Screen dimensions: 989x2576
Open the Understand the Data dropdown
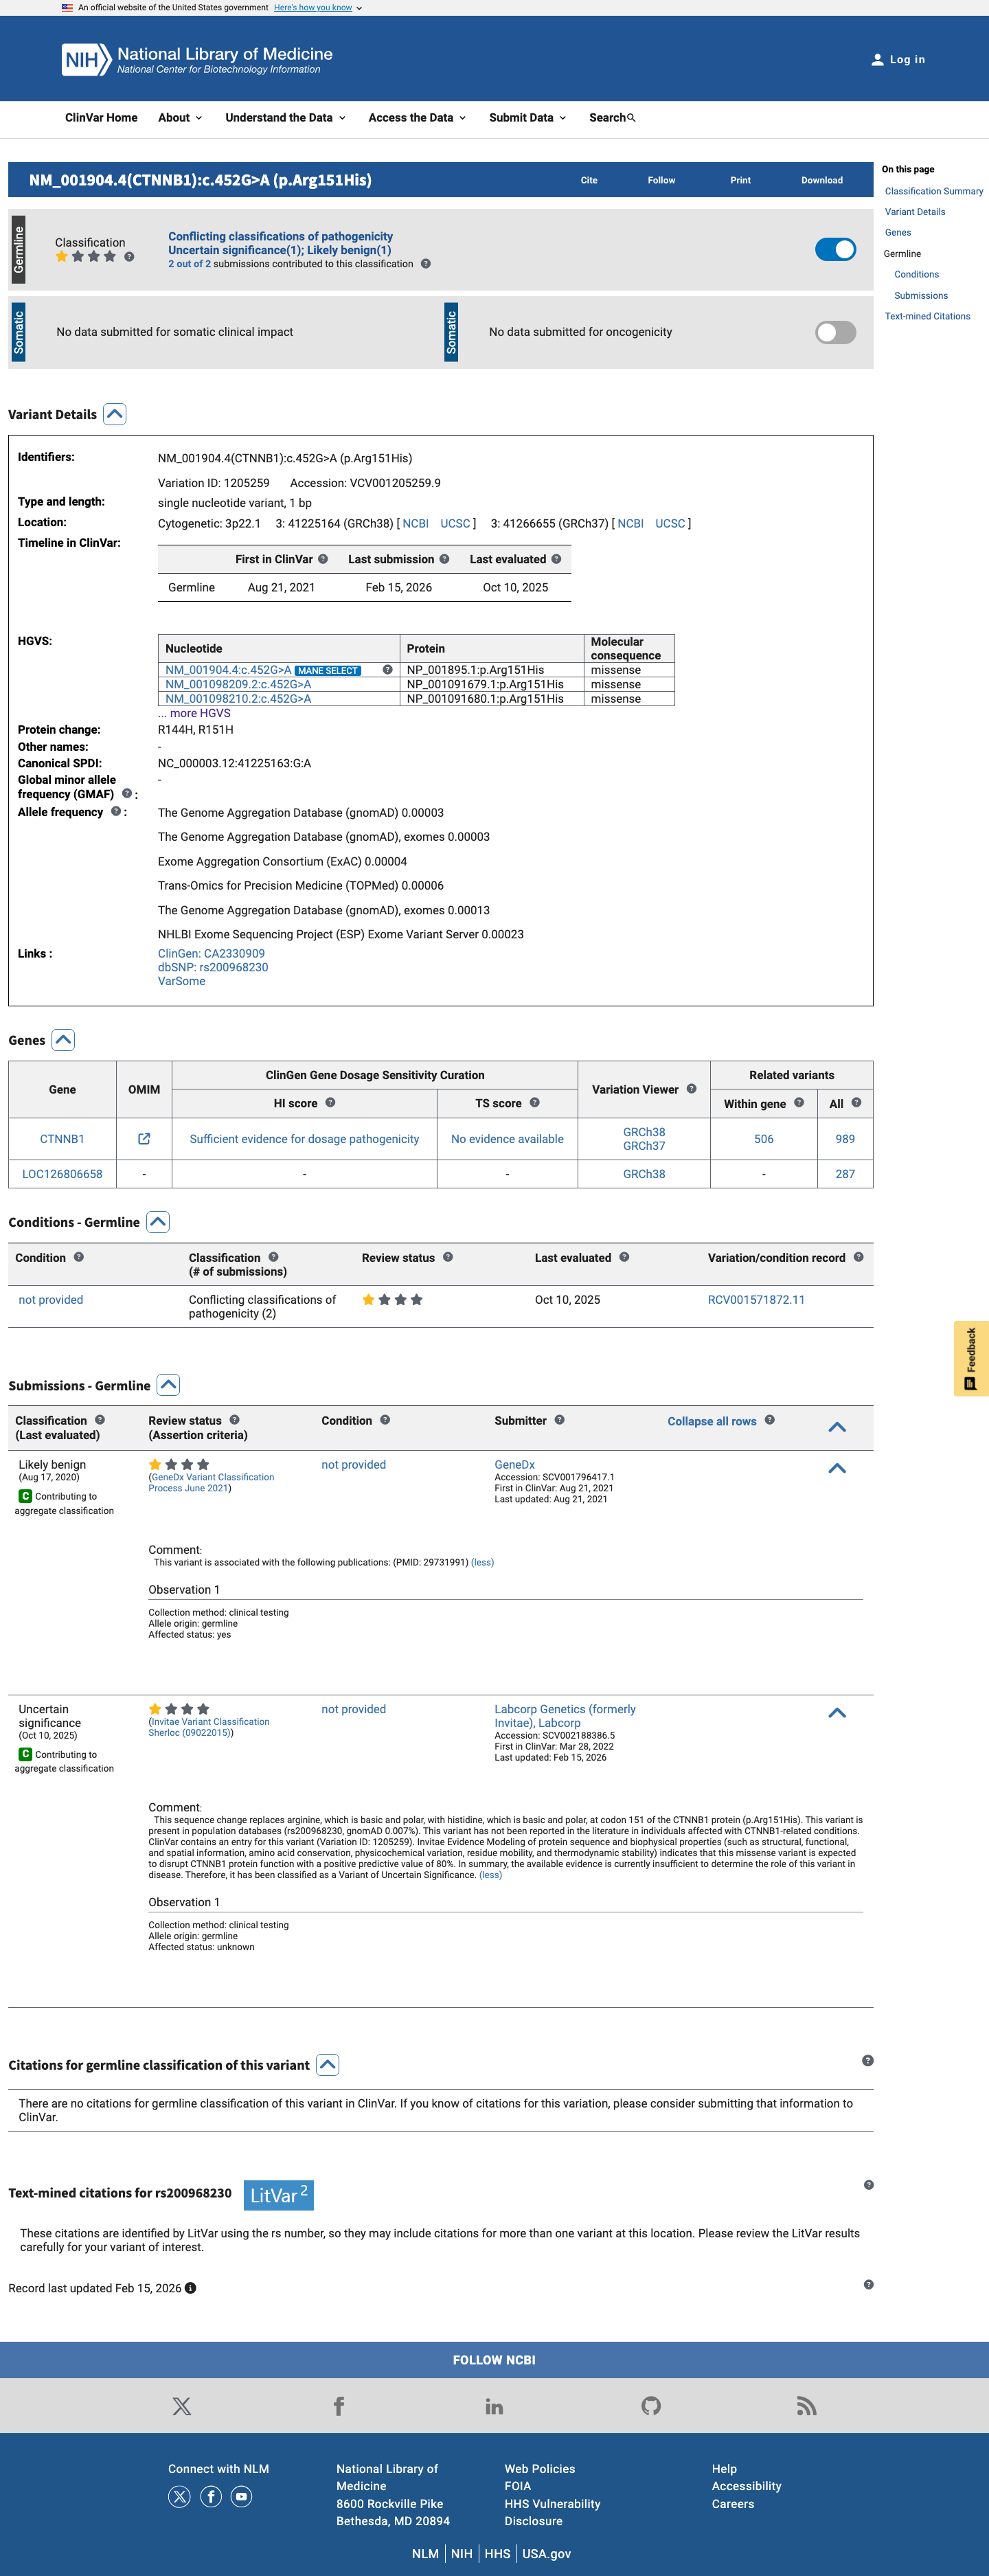pos(285,118)
